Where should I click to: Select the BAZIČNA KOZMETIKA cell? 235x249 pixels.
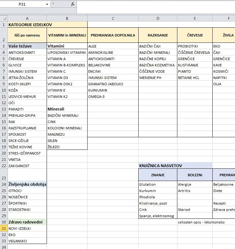(x=157, y=65)
